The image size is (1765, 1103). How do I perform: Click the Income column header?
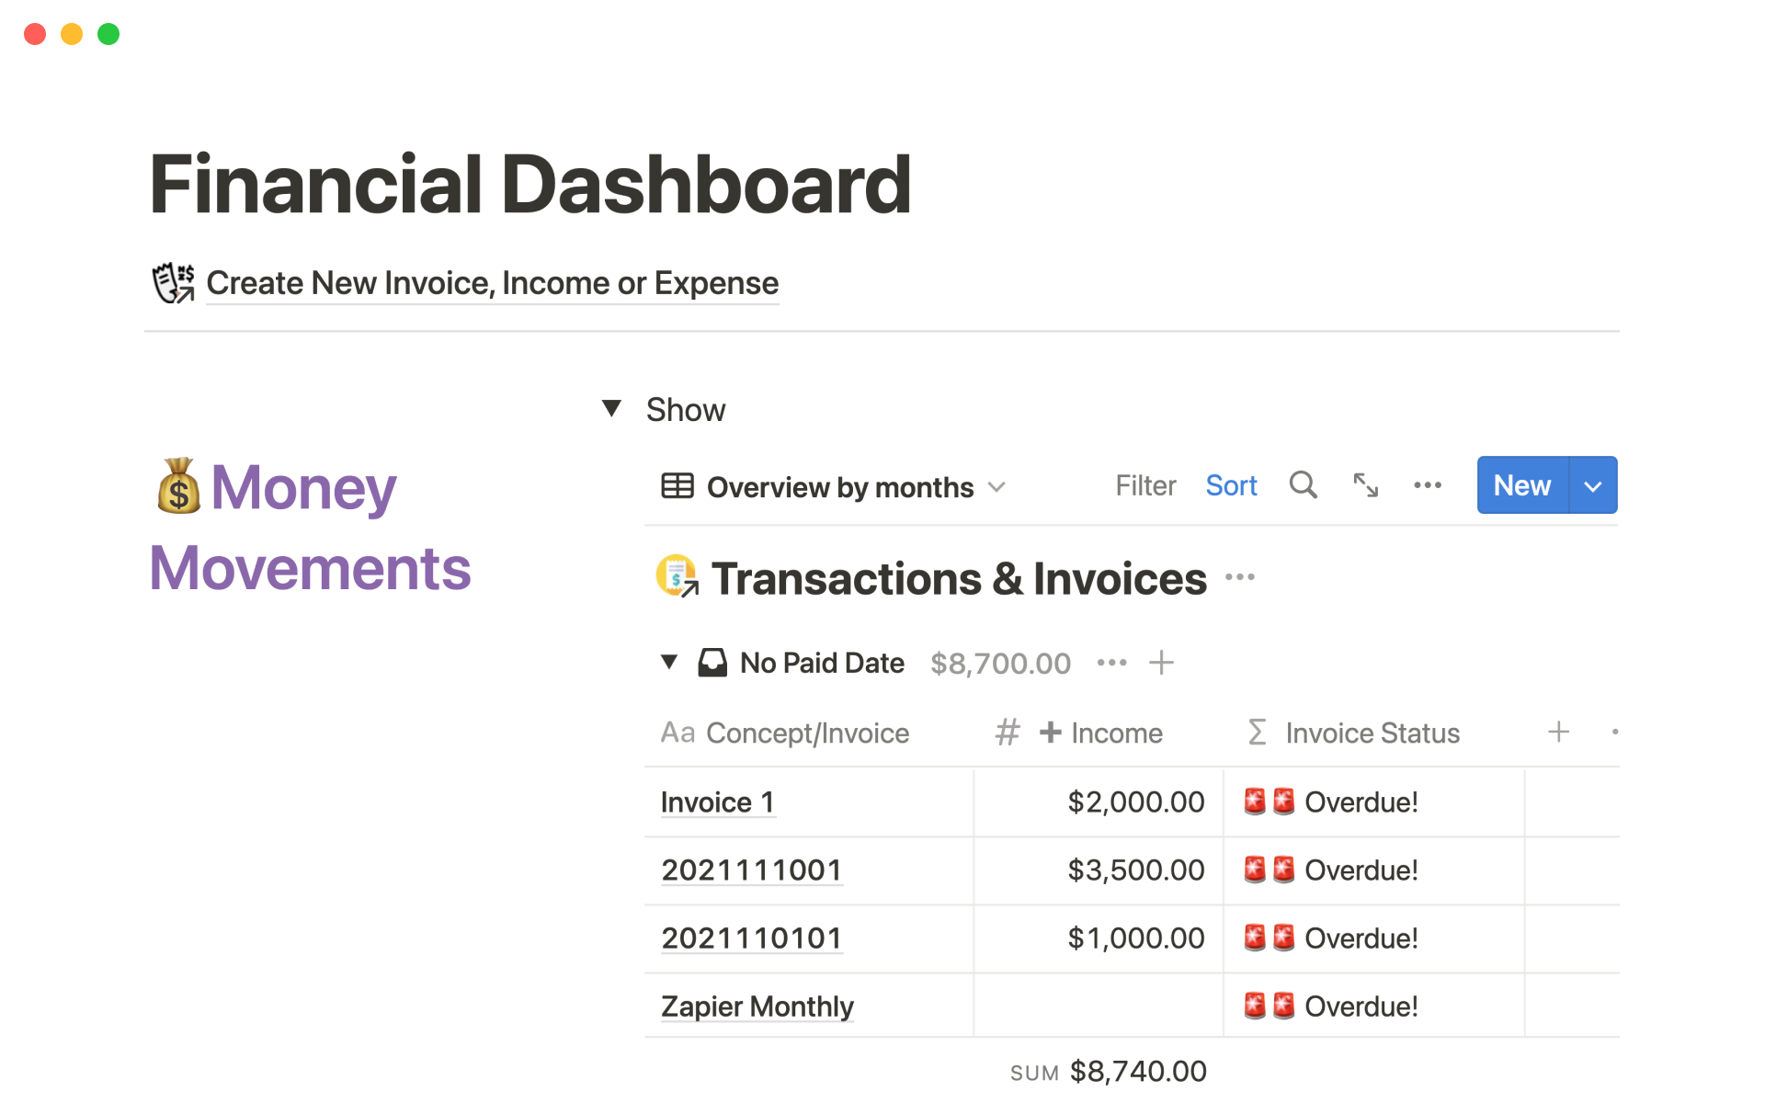[1115, 733]
